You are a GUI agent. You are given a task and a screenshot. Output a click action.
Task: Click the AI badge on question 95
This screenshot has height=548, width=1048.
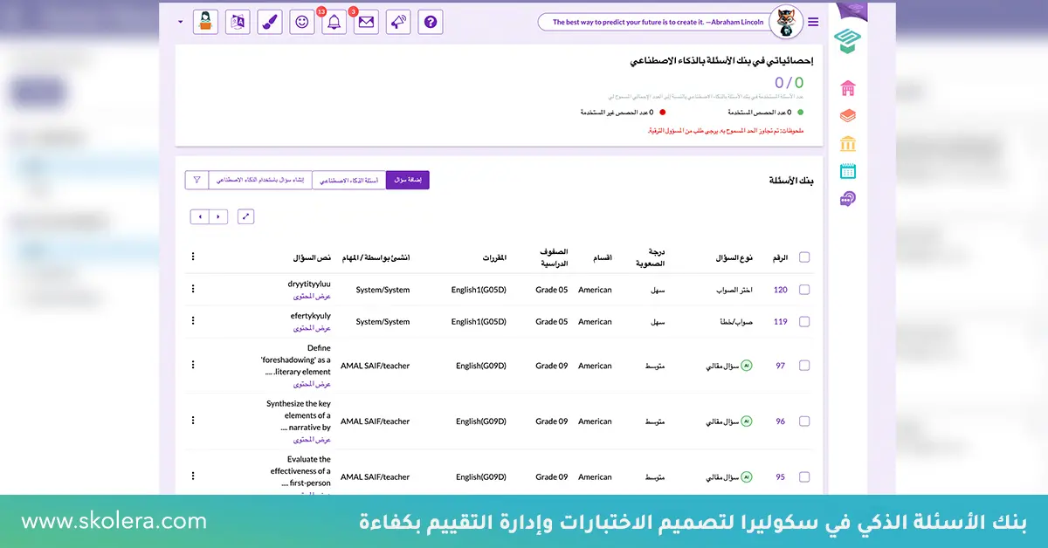coord(746,477)
